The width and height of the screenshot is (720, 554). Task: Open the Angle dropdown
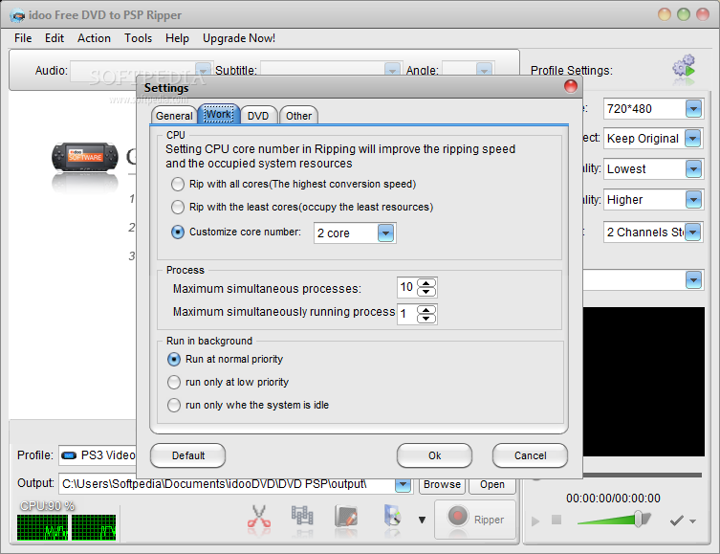coord(484,70)
